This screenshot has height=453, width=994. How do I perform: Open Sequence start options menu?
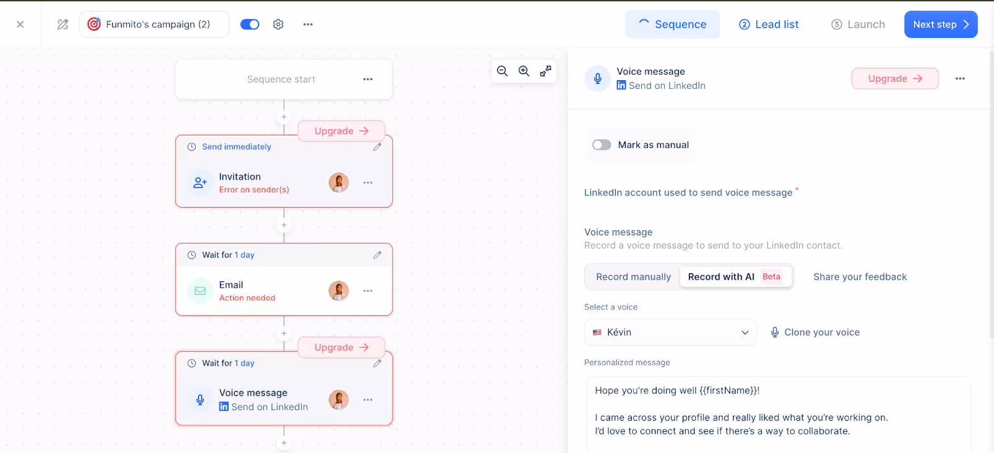click(368, 79)
